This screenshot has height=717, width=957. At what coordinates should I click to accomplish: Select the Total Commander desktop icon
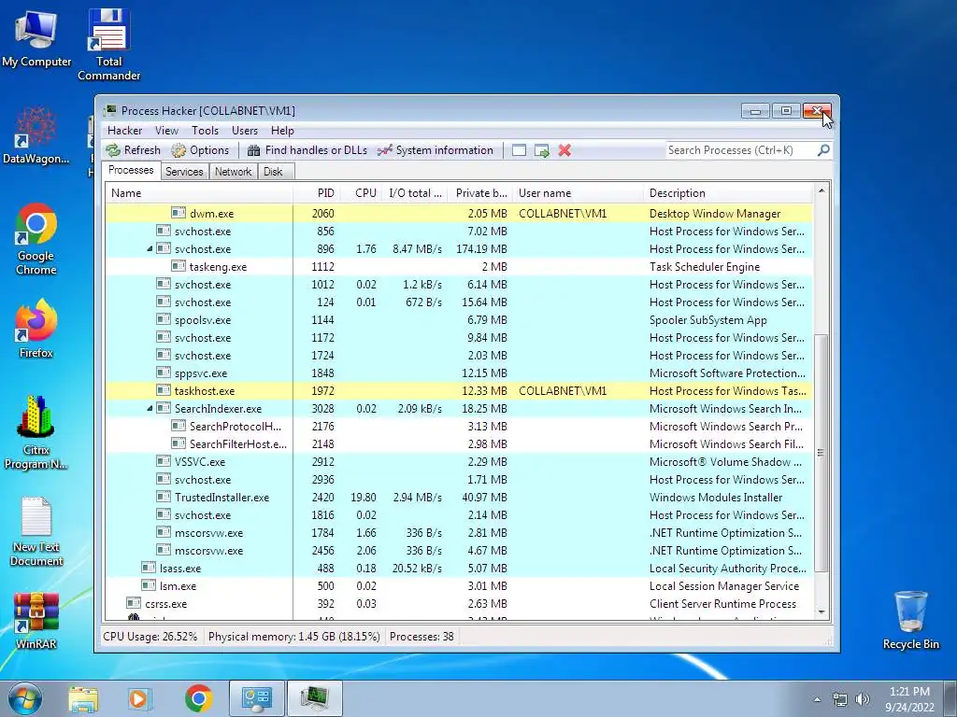108,45
